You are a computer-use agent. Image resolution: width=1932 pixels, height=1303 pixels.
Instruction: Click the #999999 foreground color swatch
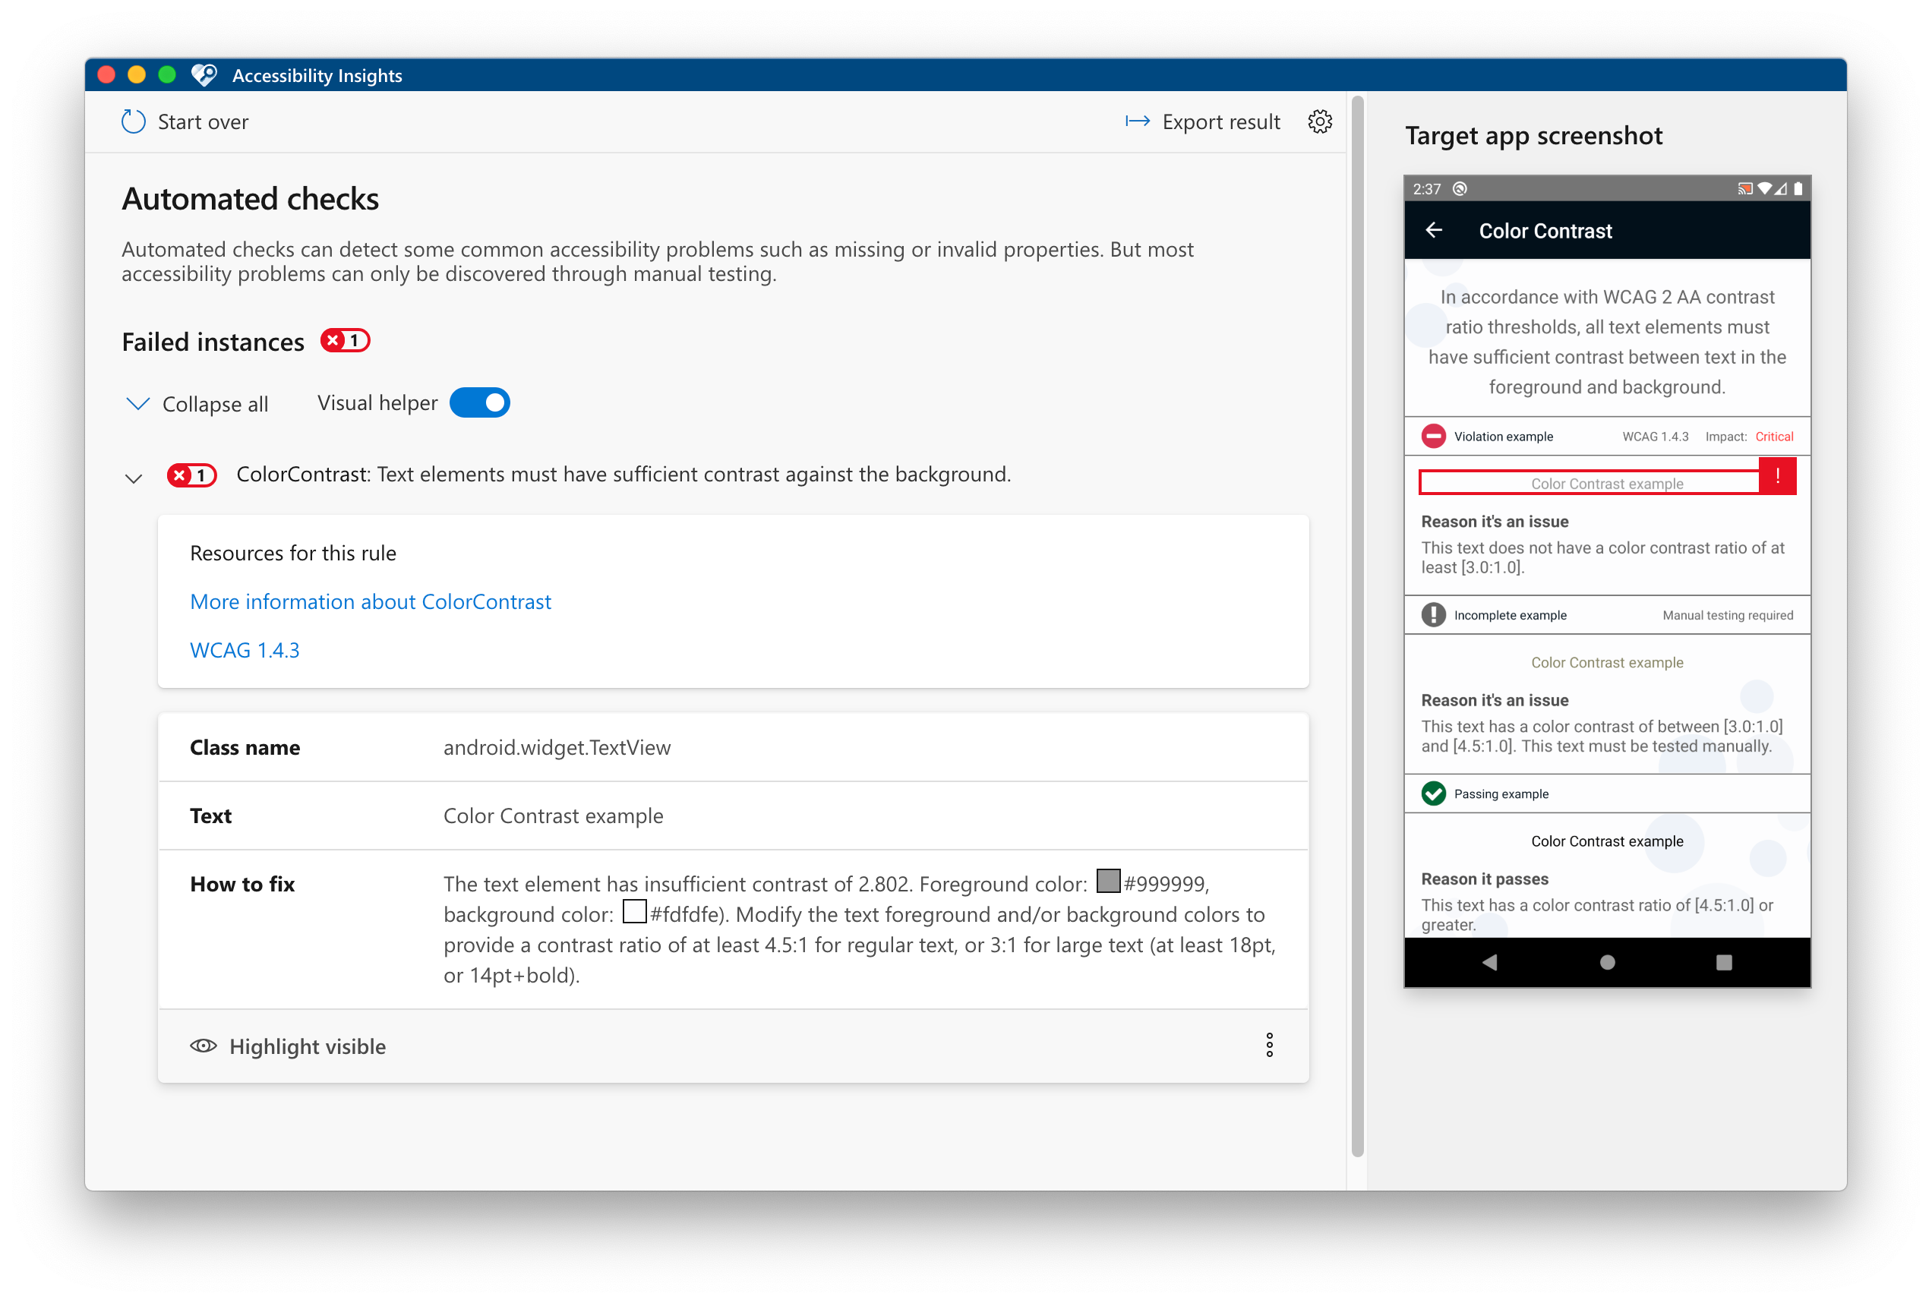pyautogui.click(x=1108, y=881)
